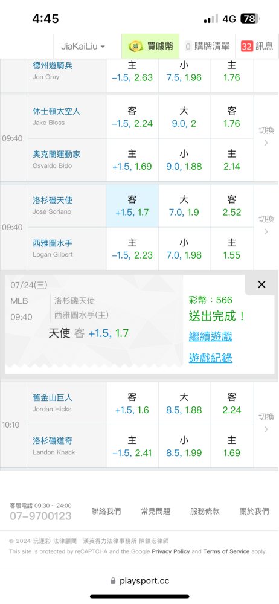Open 常見問題 in footer menu
The height and width of the screenshot is (604, 279).
pyautogui.click(x=156, y=511)
